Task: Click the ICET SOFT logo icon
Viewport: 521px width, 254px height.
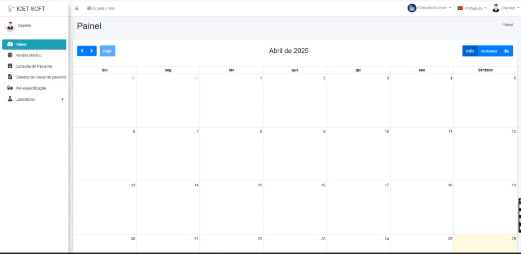Action: [11, 8]
